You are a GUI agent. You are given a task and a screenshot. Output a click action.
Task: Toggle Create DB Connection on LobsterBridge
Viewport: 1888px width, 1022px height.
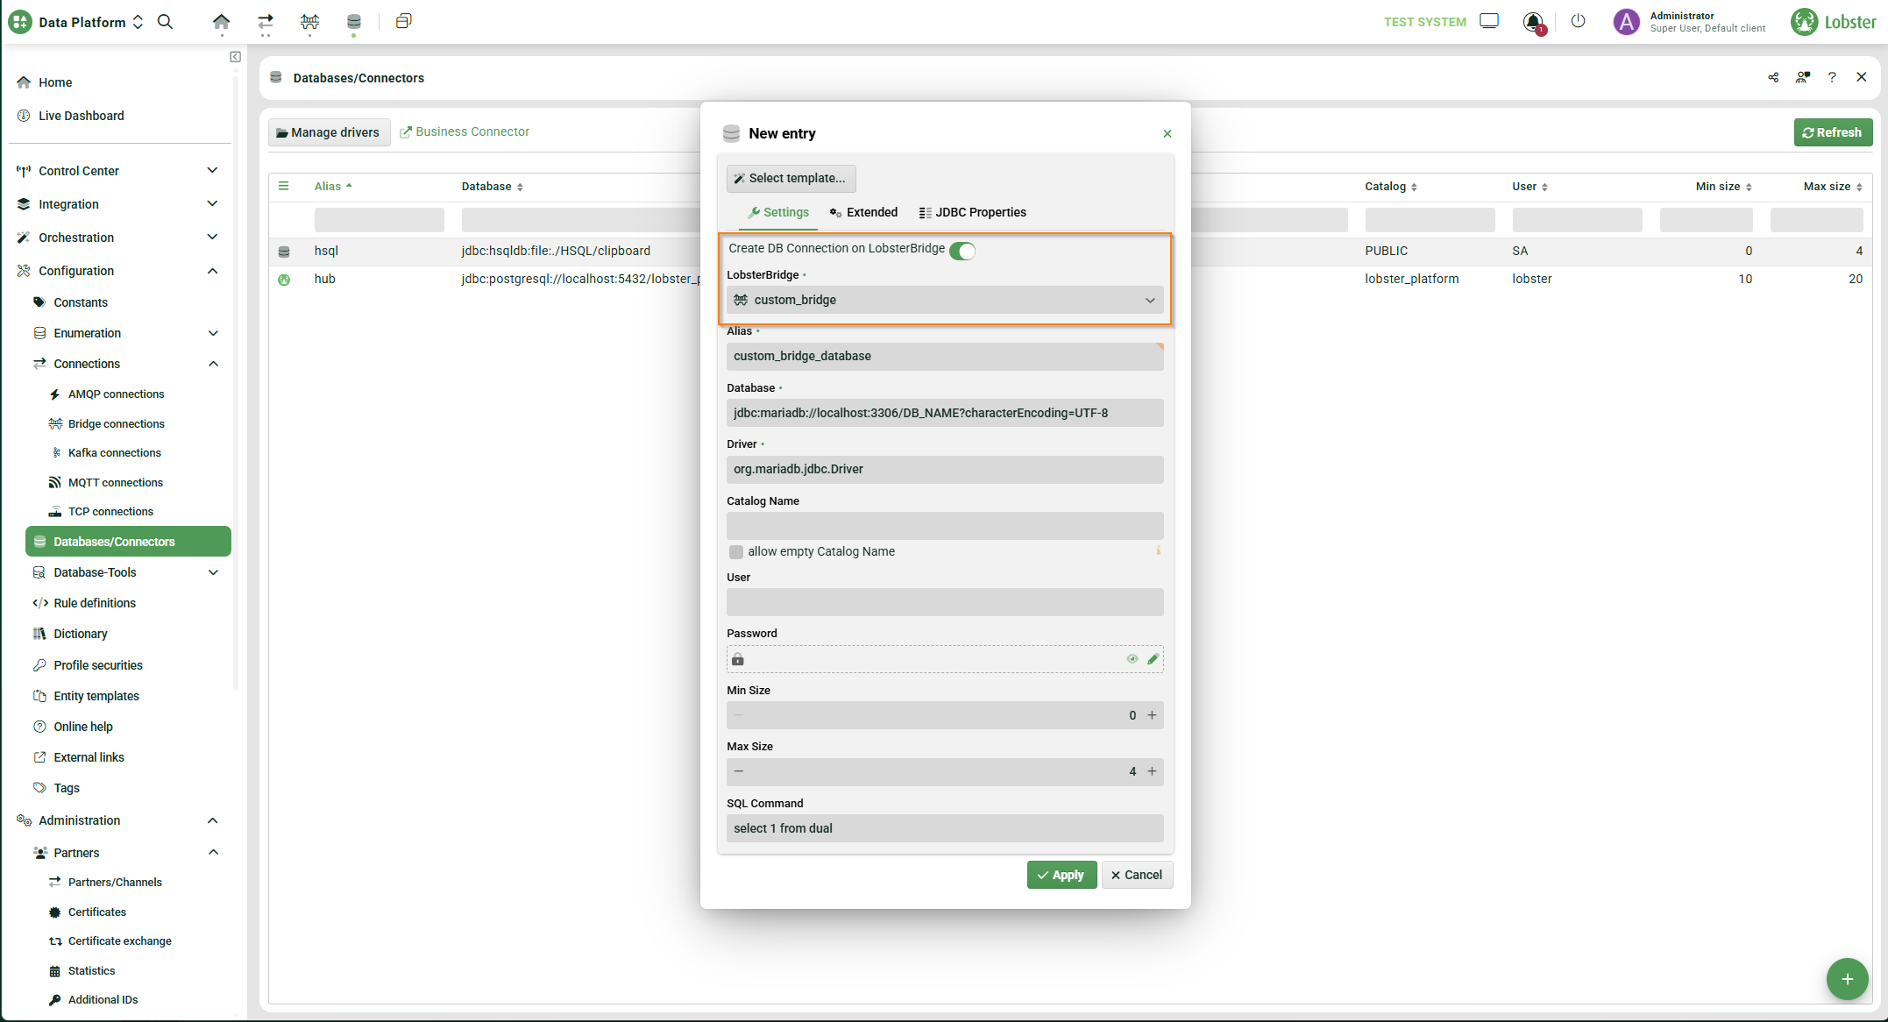pos(962,251)
